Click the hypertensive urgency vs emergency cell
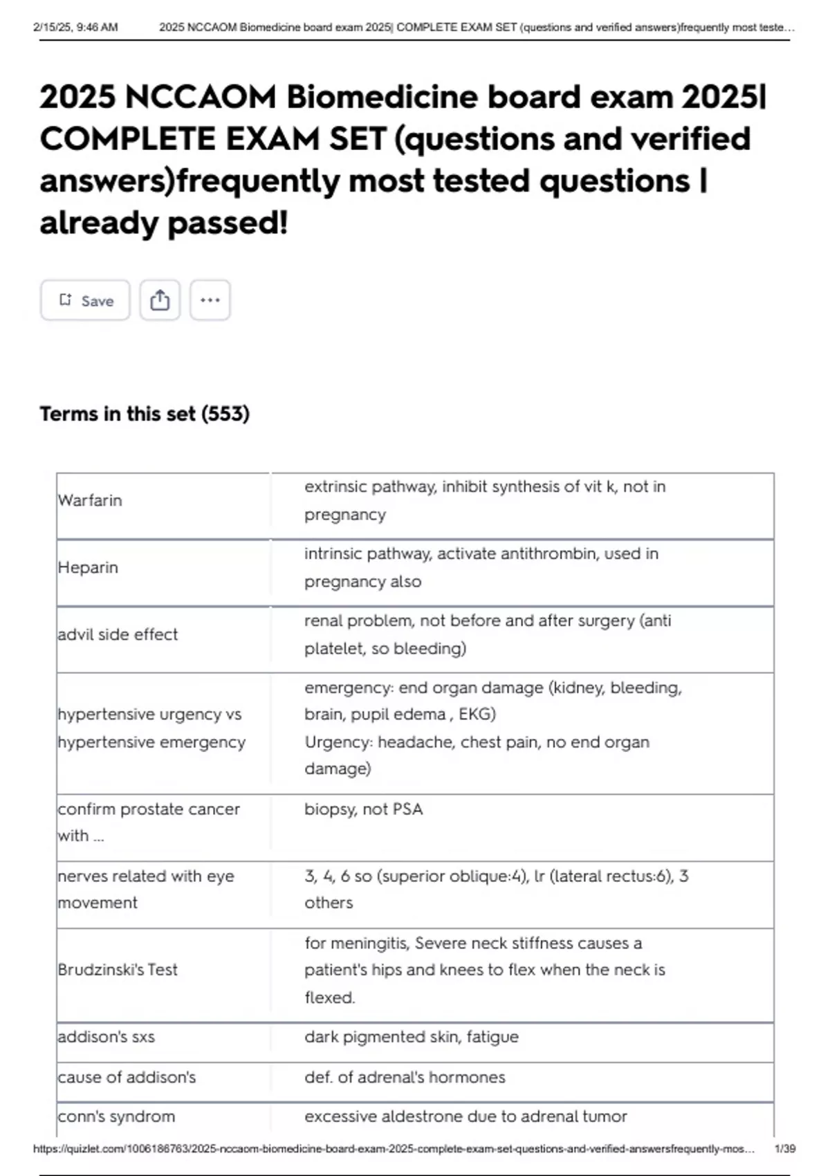Screen dimensions: 830x1176 pos(151,728)
